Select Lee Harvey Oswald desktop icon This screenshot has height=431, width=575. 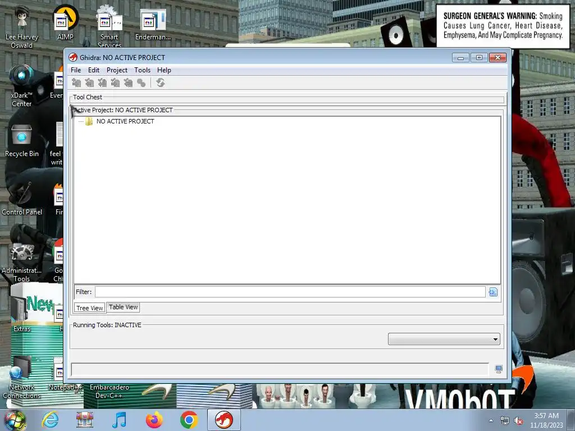pos(22,28)
